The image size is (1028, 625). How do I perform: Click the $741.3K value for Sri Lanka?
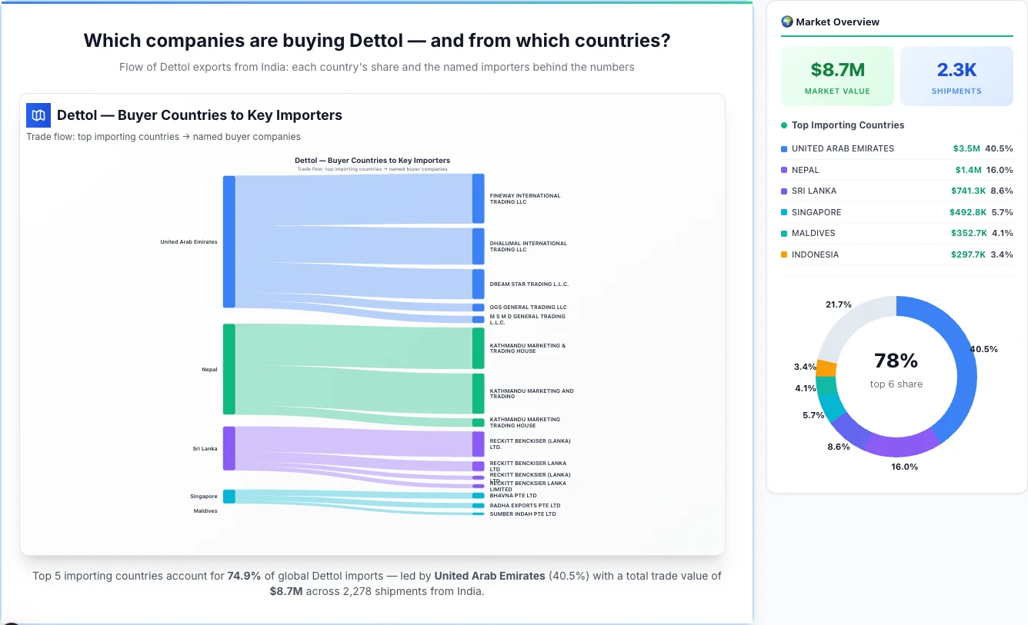pos(968,191)
